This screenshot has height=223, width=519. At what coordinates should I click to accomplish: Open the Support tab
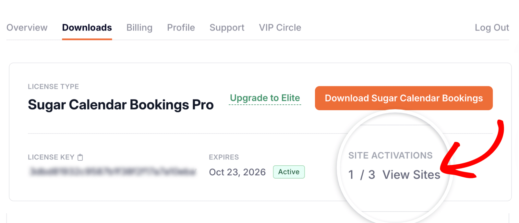pyautogui.click(x=227, y=28)
